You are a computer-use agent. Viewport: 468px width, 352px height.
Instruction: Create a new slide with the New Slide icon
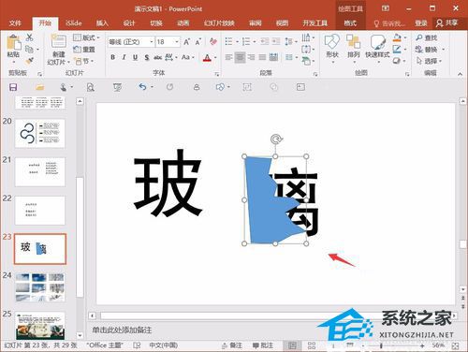pos(59,41)
